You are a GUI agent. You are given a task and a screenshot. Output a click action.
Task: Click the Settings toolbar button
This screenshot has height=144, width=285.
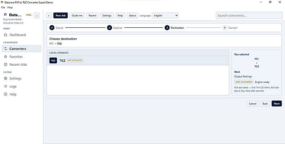point(107,16)
